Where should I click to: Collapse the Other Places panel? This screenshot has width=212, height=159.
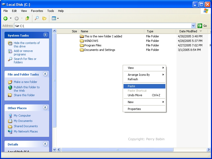45,108
